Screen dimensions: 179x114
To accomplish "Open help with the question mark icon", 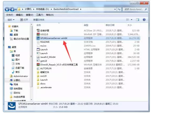I will [x=144, y=20].
